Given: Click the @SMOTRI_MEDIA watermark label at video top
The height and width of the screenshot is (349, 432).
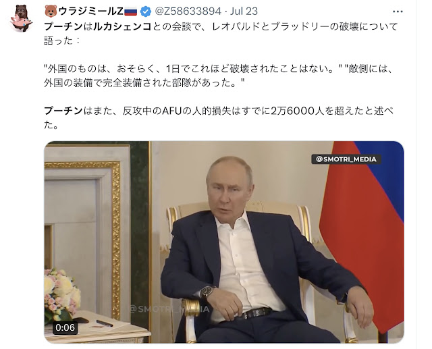Looking at the screenshot, I should click(x=346, y=159).
